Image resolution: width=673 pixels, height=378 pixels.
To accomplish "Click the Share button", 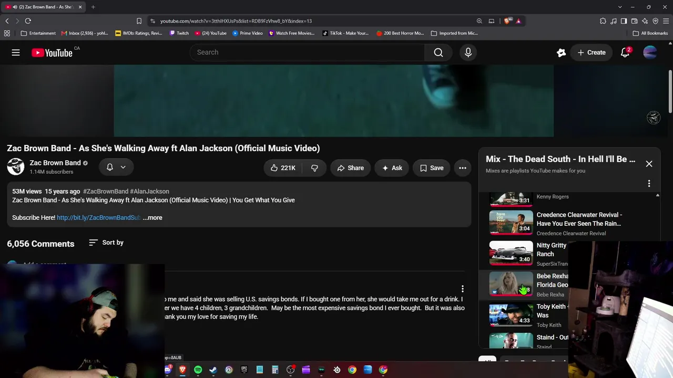I will pyautogui.click(x=350, y=168).
